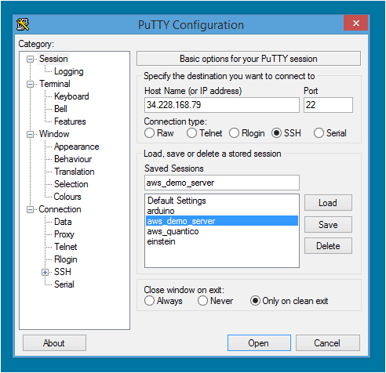Expand the SSH subtree

point(45,273)
